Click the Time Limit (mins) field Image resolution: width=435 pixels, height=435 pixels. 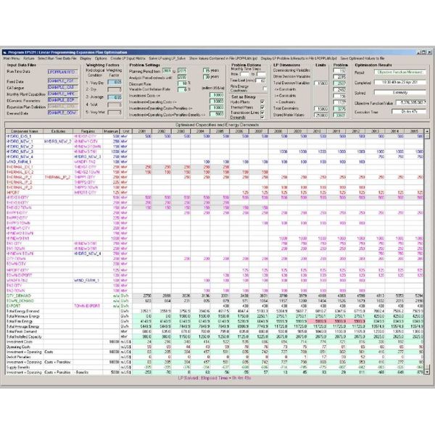pos(261,80)
